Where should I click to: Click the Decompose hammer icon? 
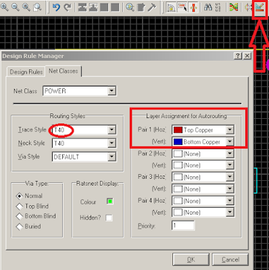point(152,7)
